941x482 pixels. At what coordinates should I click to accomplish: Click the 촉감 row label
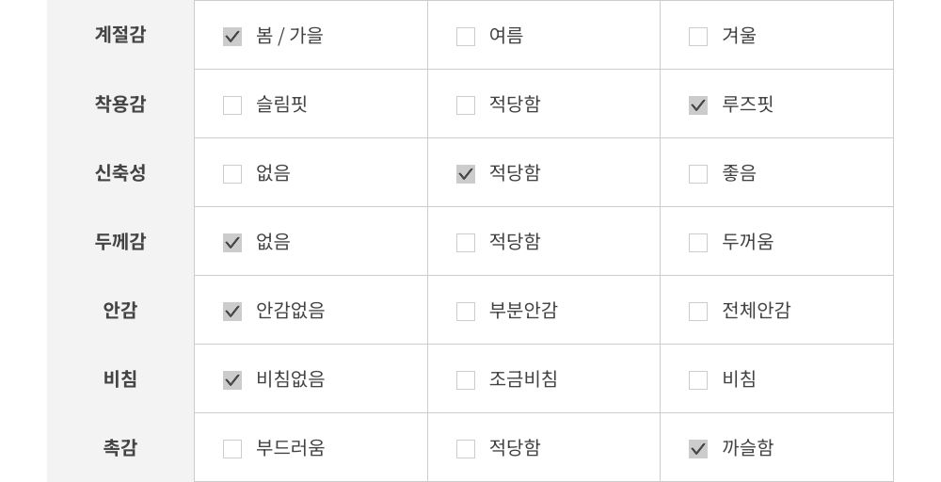coord(120,448)
